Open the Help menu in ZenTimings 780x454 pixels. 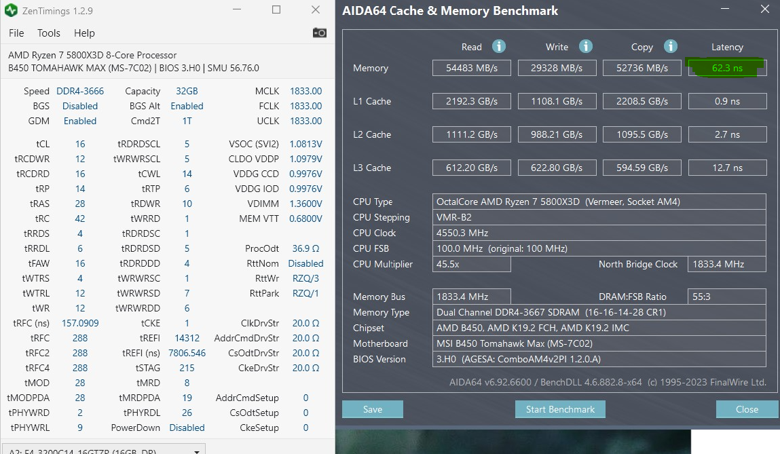(x=84, y=33)
